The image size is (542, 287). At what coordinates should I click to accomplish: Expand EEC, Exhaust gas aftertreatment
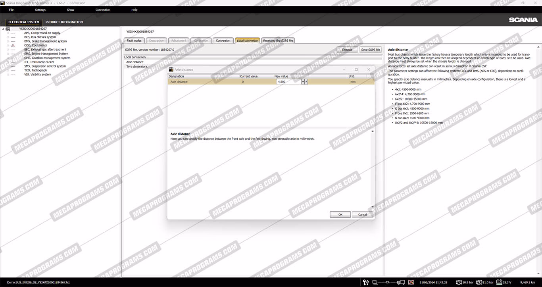(x=8, y=50)
